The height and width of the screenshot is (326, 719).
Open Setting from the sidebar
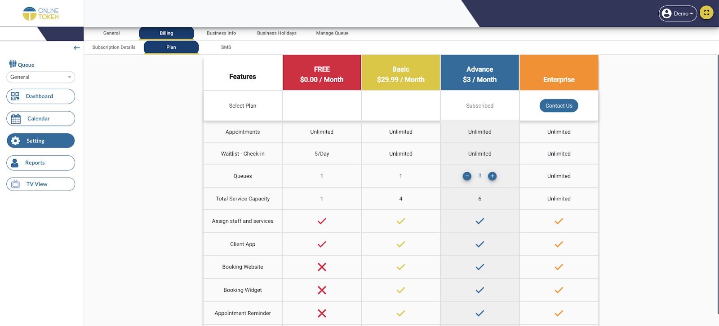click(40, 141)
